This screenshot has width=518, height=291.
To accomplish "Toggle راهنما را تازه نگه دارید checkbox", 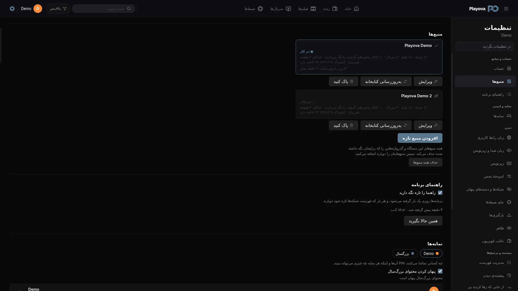I will tap(440, 193).
